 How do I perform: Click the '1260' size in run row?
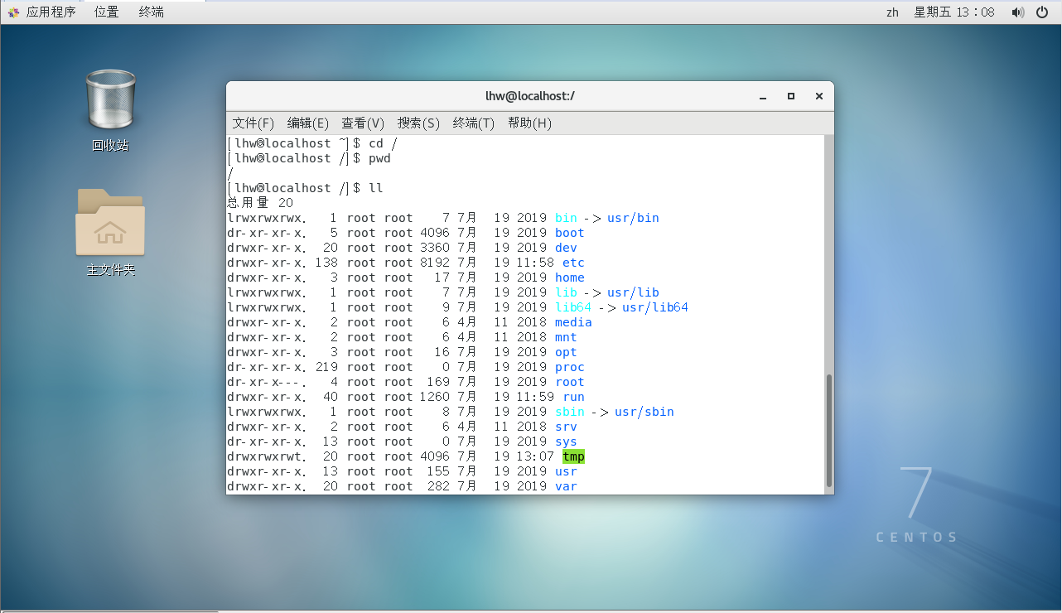pyautogui.click(x=435, y=397)
